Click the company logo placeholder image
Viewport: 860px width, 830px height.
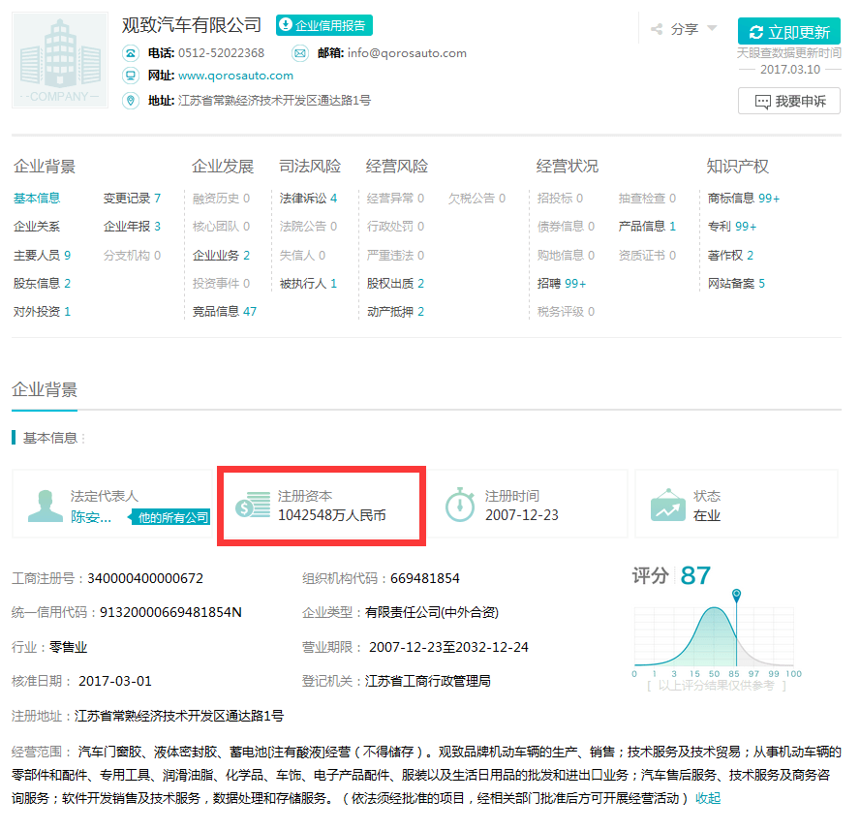coord(60,60)
